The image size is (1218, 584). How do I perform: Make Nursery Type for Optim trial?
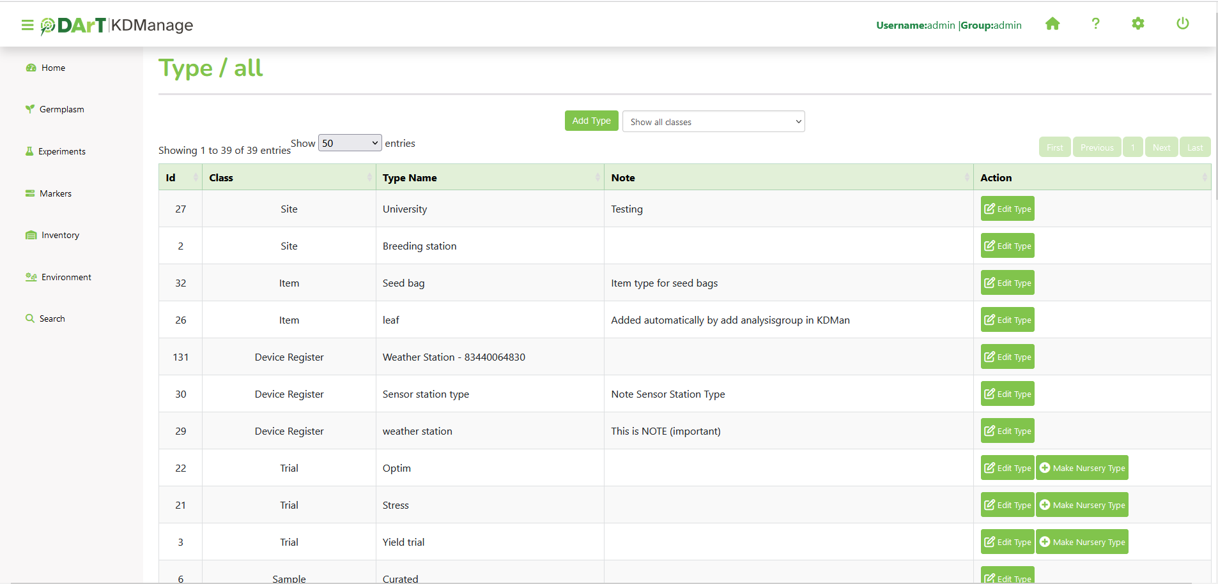click(x=1082, y=468)
